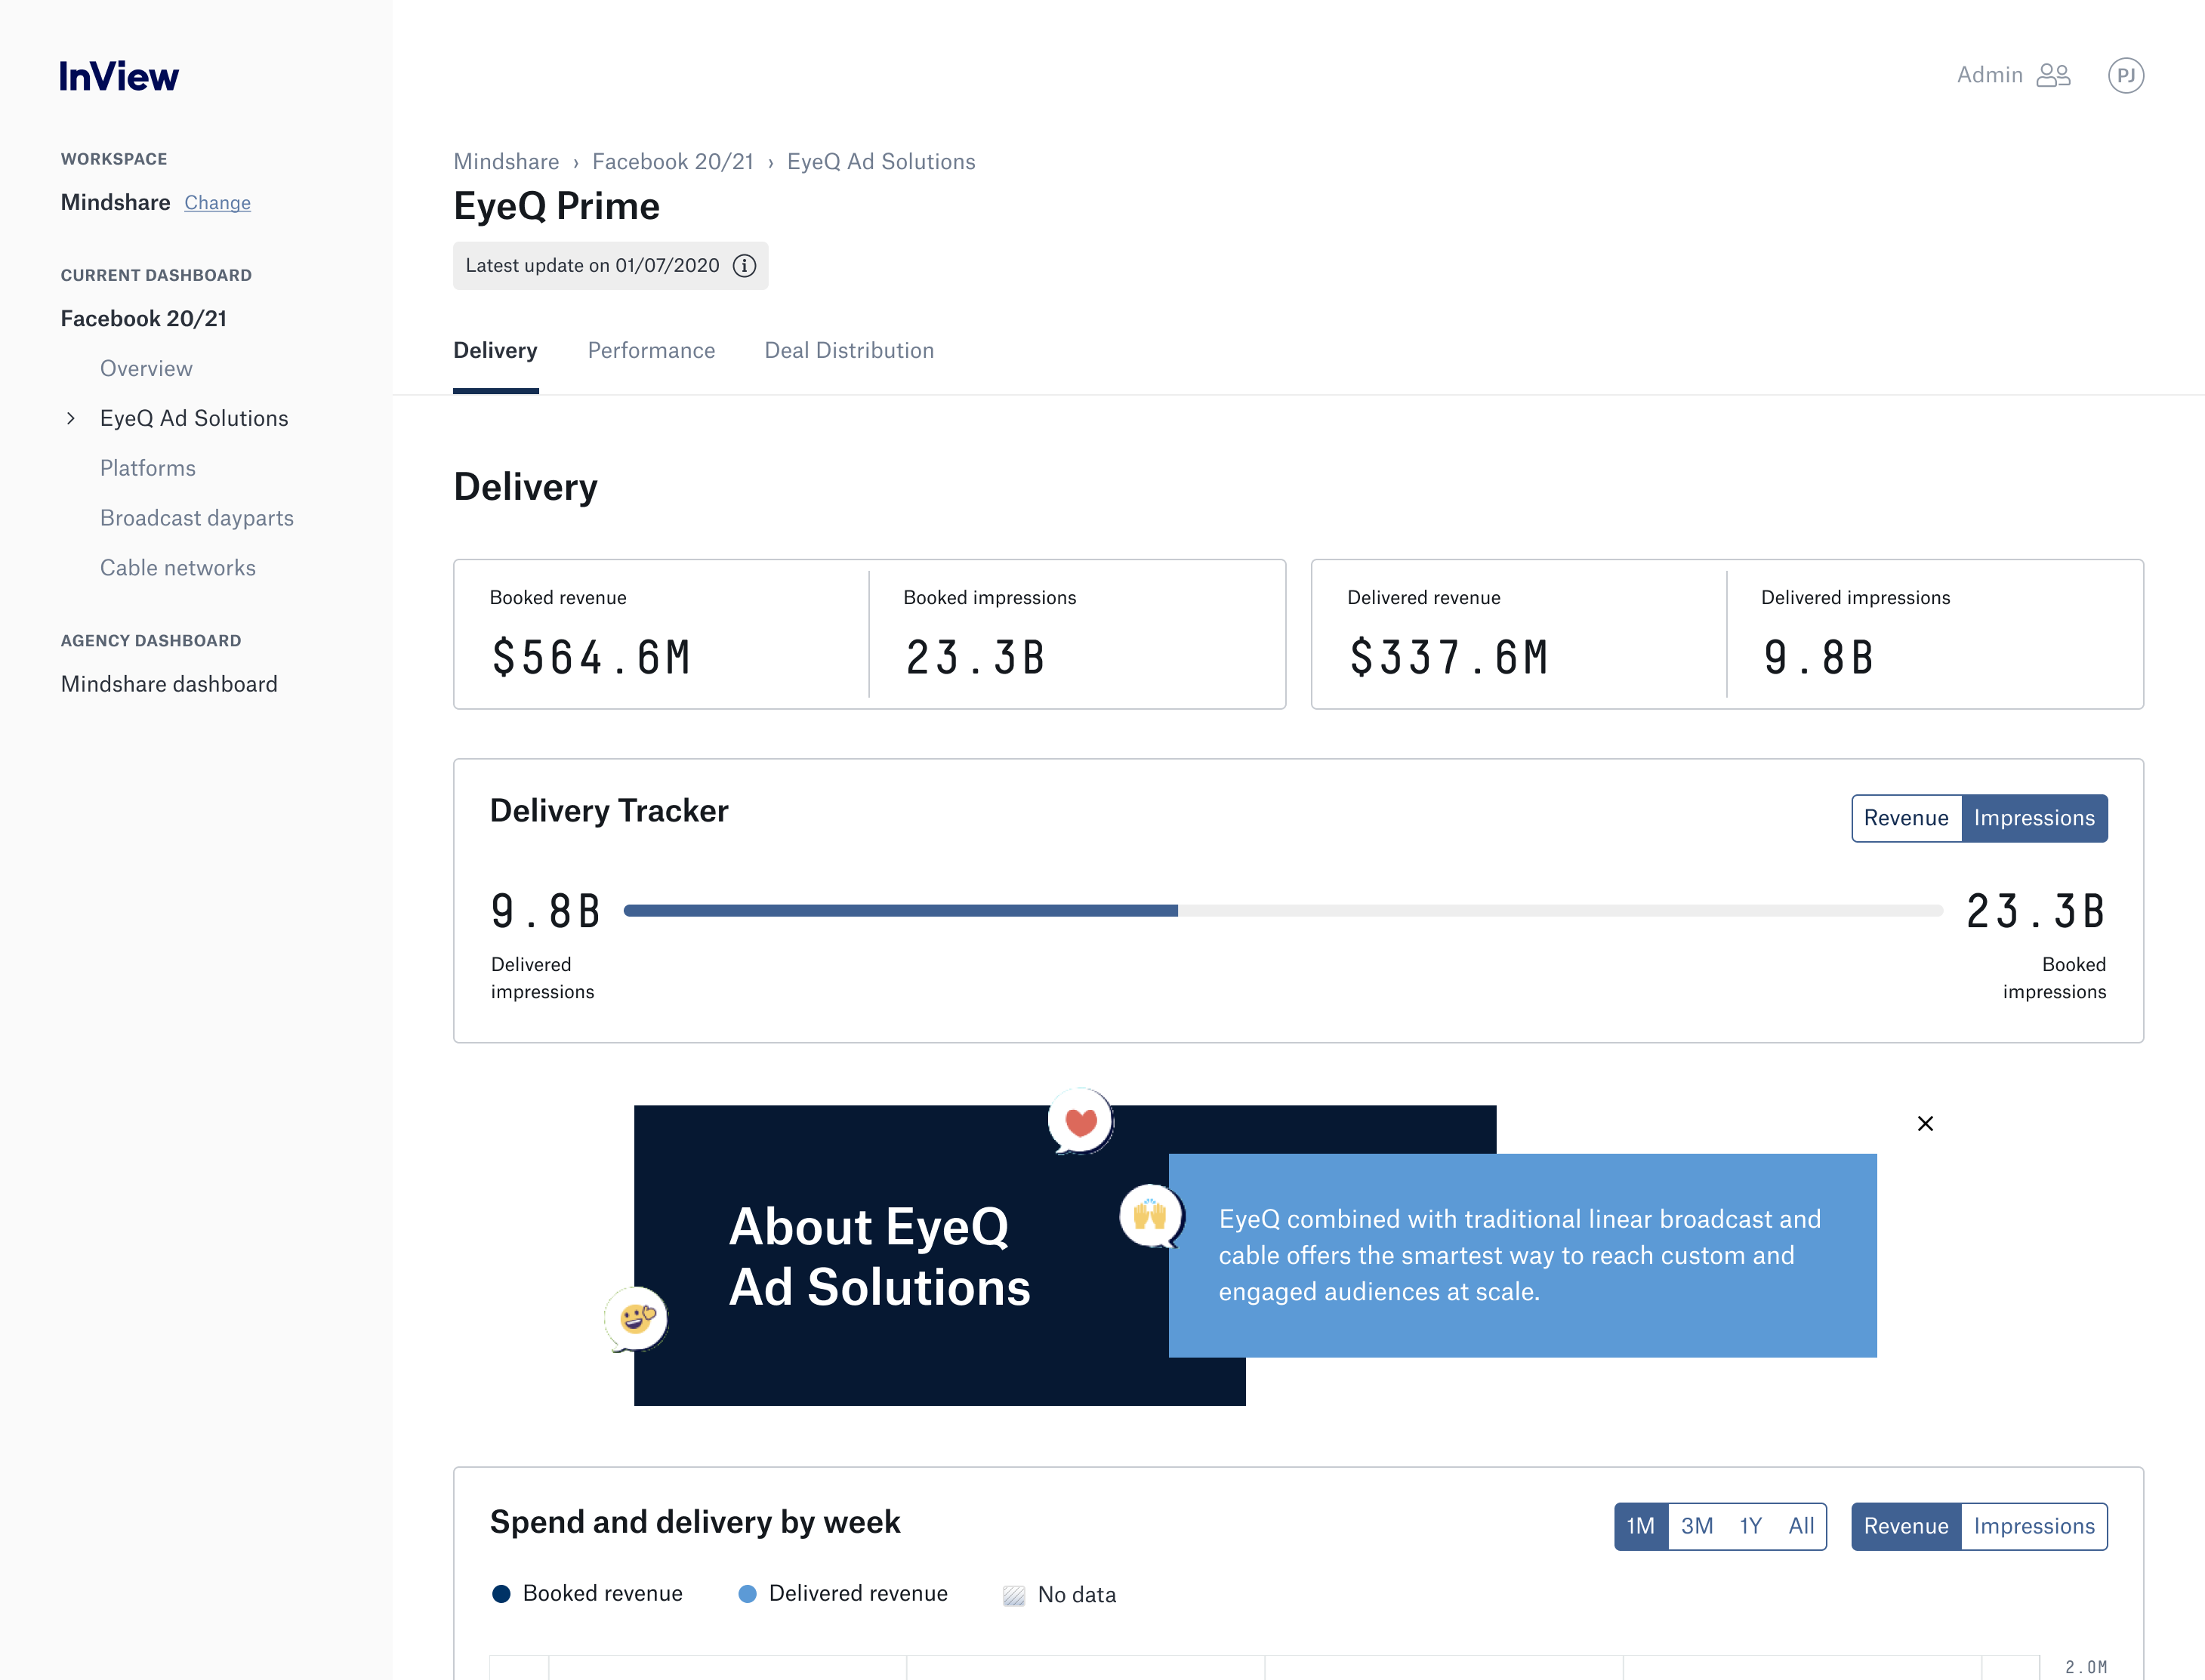Click the Admin label
Screen dimensions: 2205x1680
click(1989, 75)
